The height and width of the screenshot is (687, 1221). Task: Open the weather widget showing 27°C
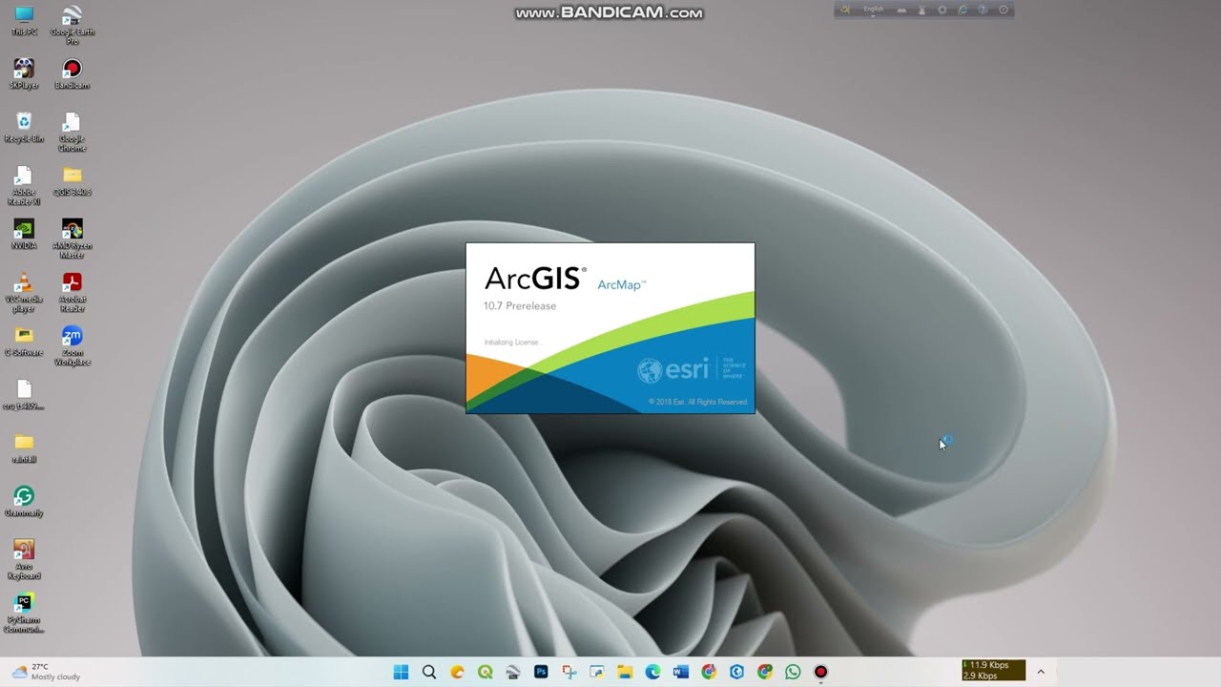[x=46, y=672]
